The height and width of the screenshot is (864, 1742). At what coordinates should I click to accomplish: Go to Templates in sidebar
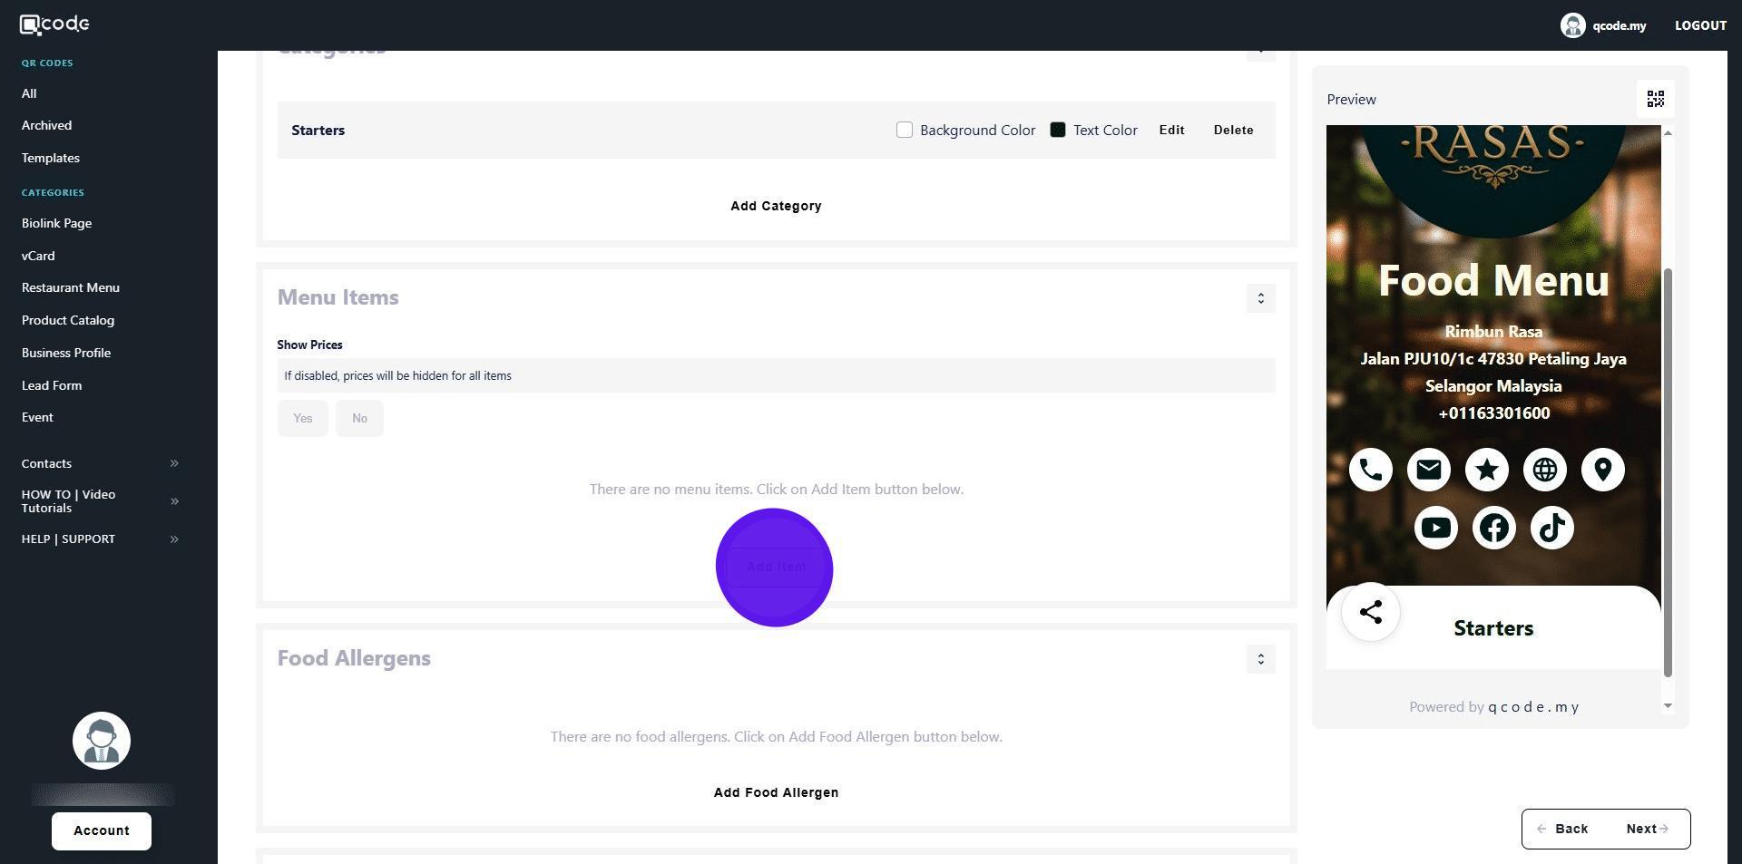51,158
